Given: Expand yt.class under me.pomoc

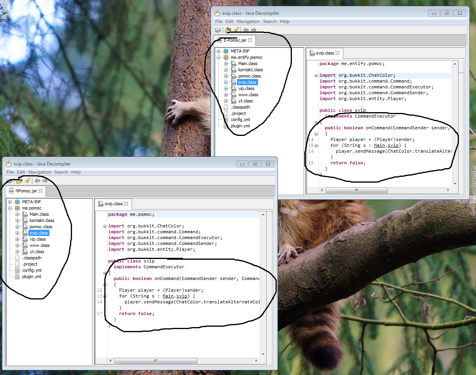Looking at the screenshot, I should click(18, 252).
